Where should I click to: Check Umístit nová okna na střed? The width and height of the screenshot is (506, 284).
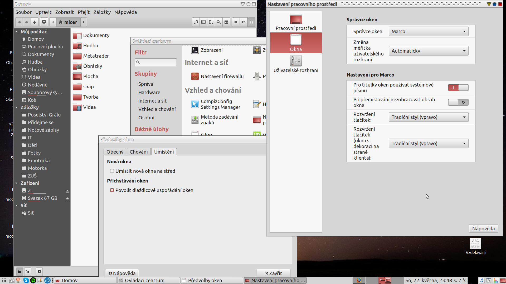click(112, 171)
